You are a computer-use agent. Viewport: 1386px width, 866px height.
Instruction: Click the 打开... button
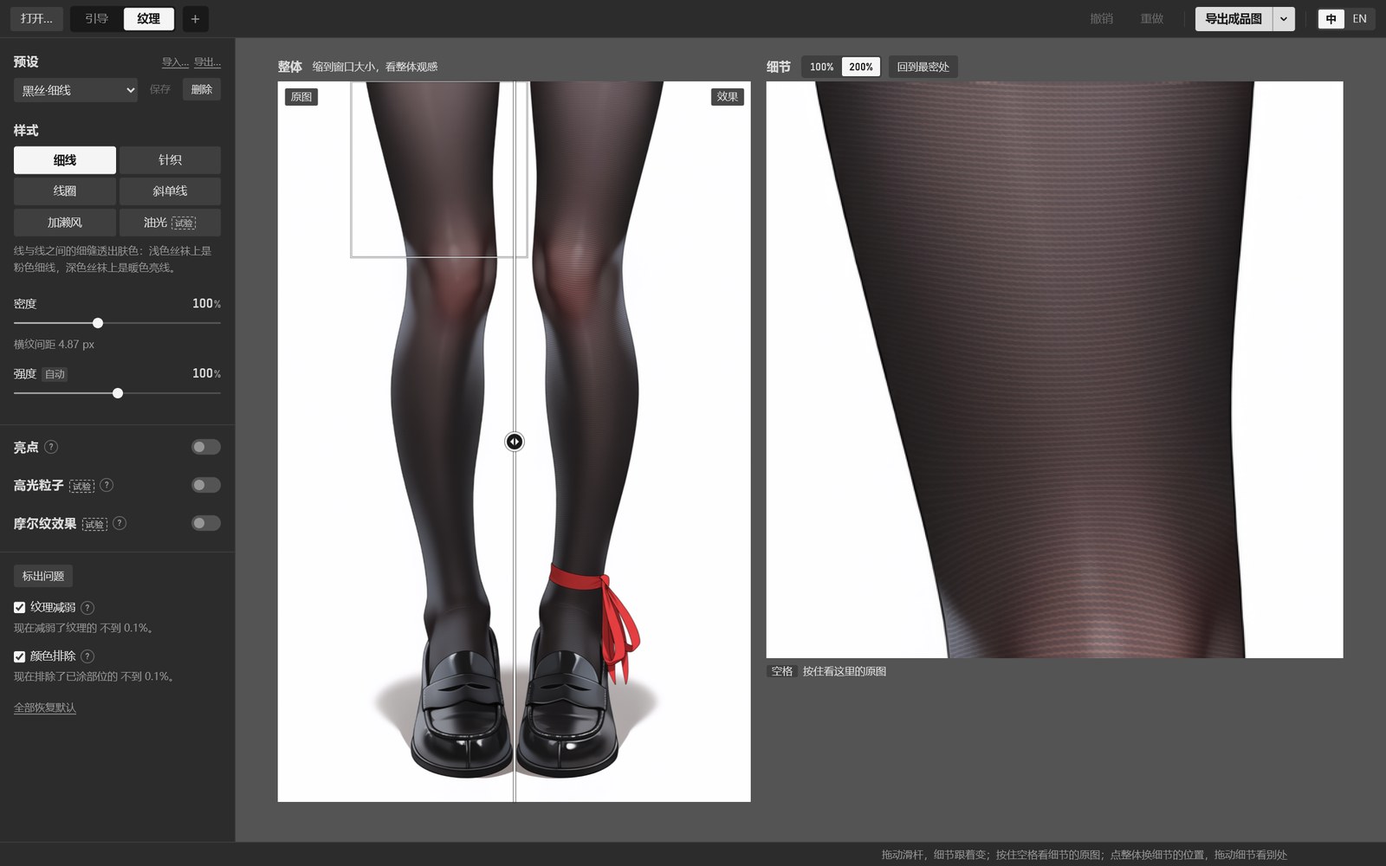36,19
